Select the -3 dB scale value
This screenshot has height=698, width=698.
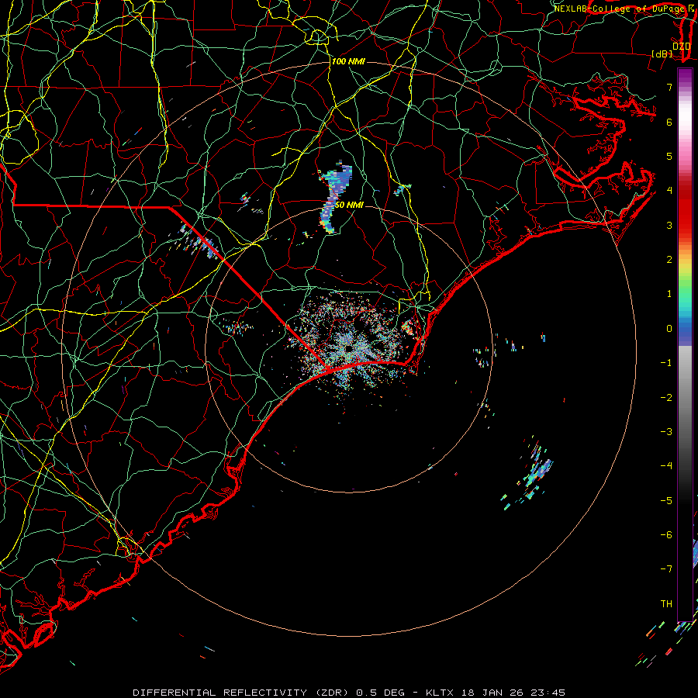tap(666, 432)
